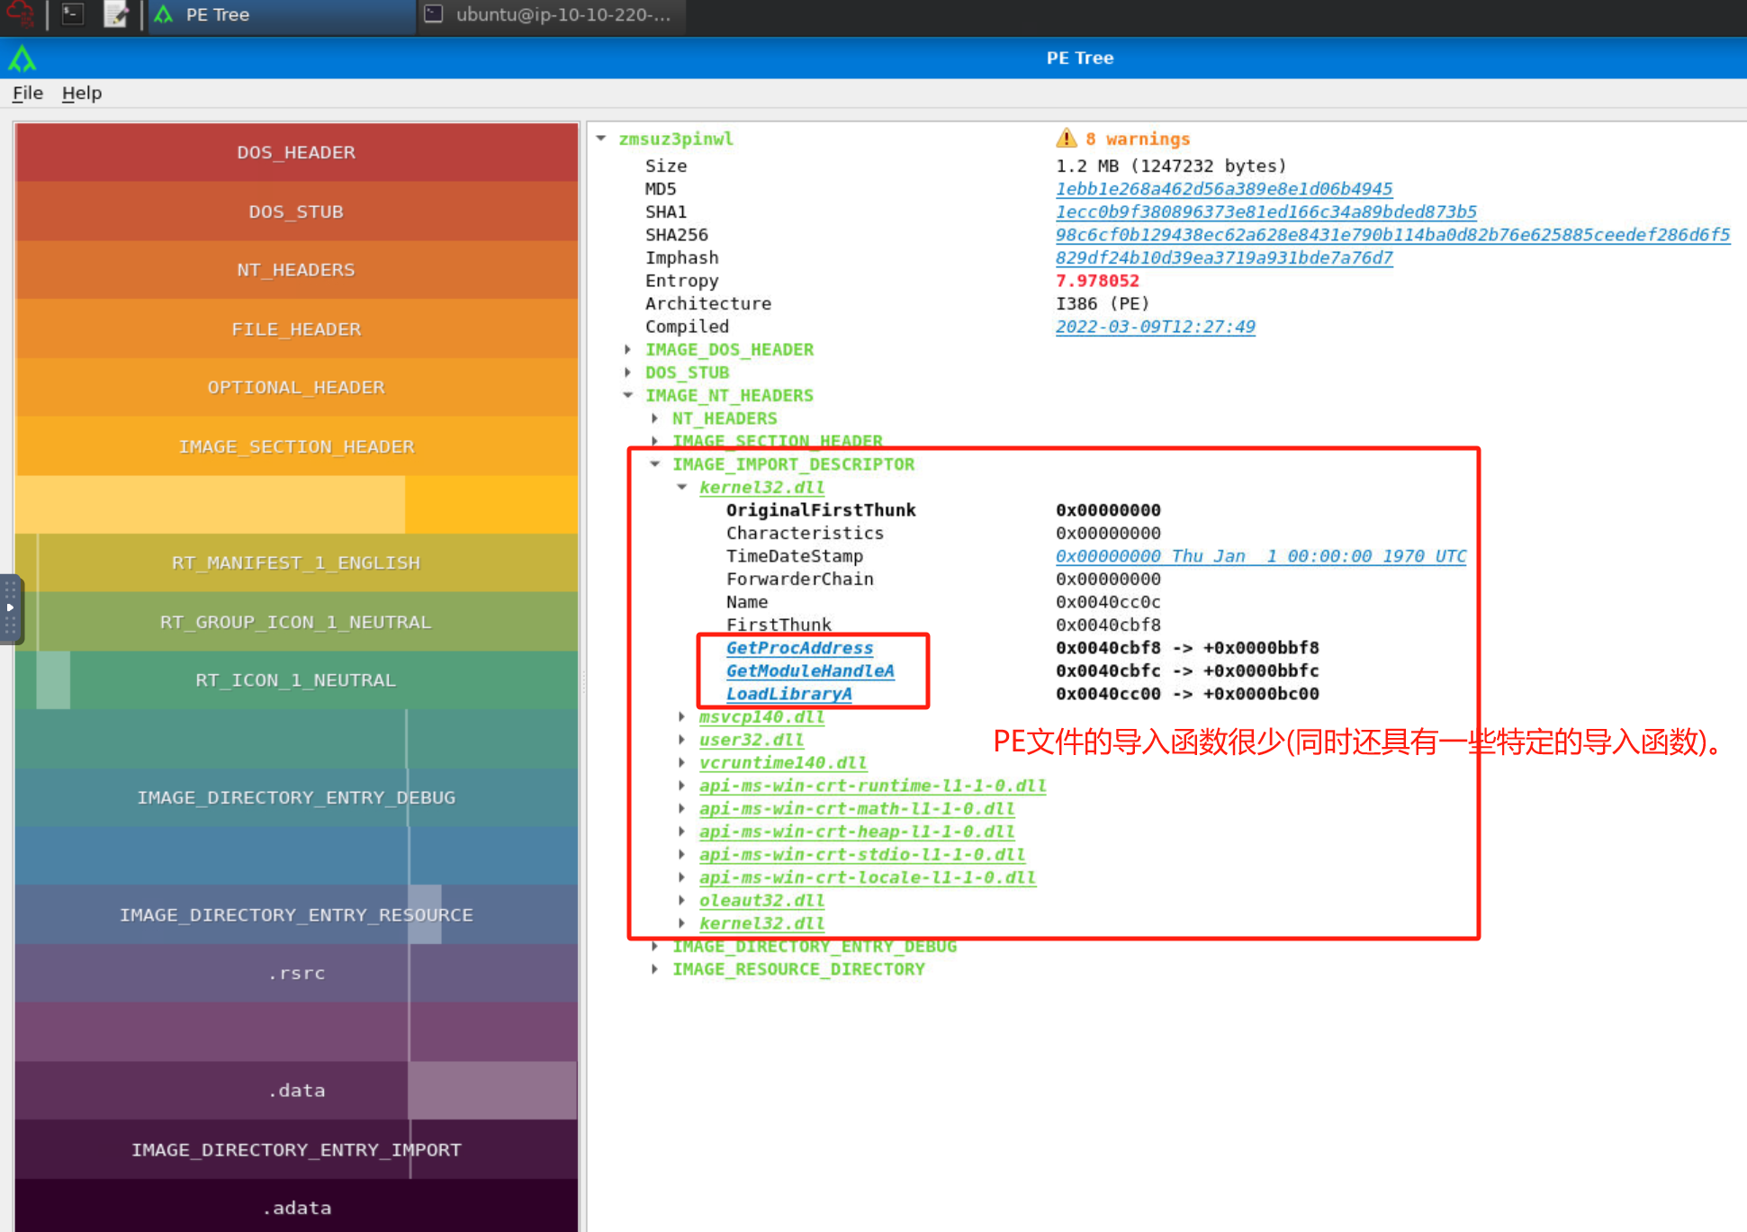Click the api-ms-win-crt-locale-l1-1-0.dll link

tap(868, 877)
